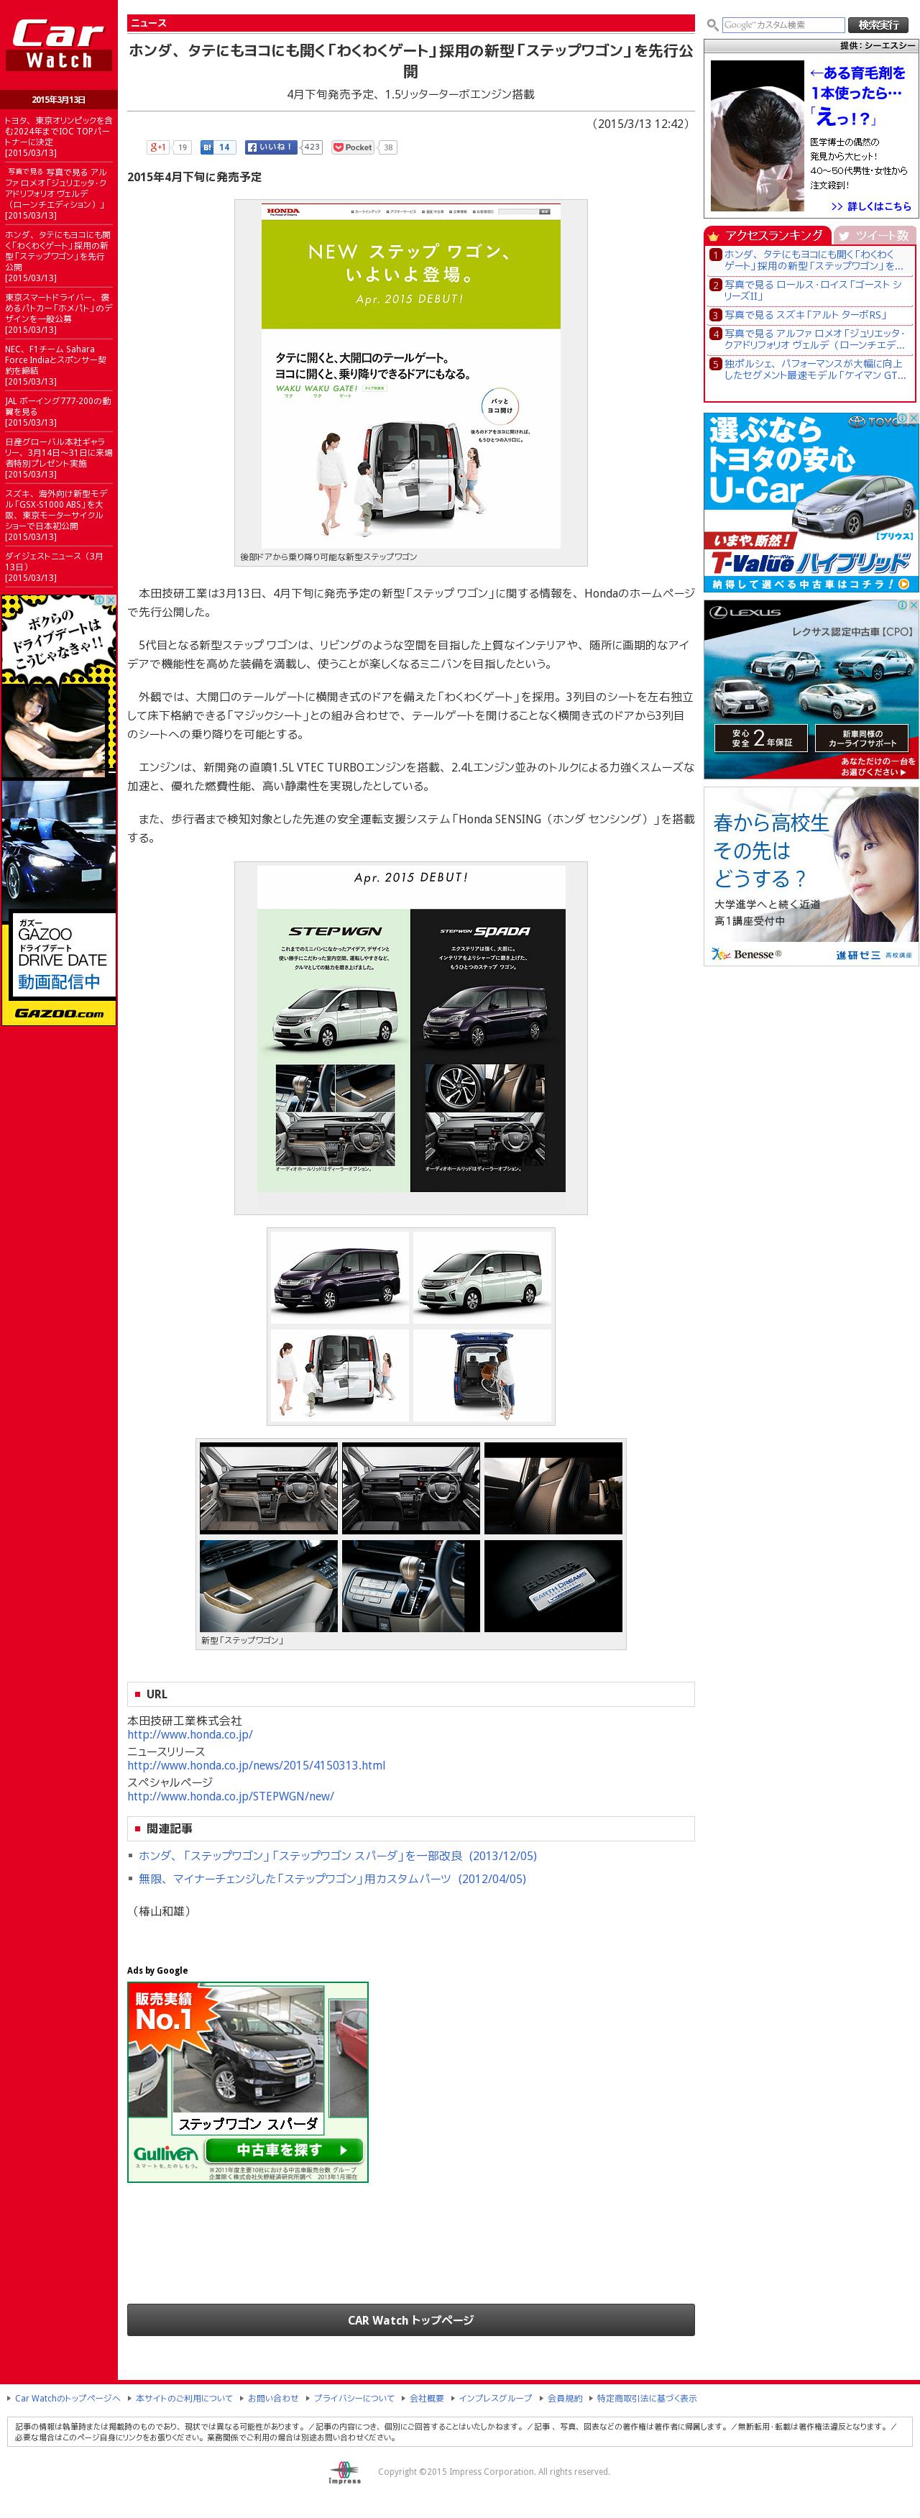Open footer link Car Watchのトップページへ
This screenshot has width=920, height=2518.
pos(68,2398)
